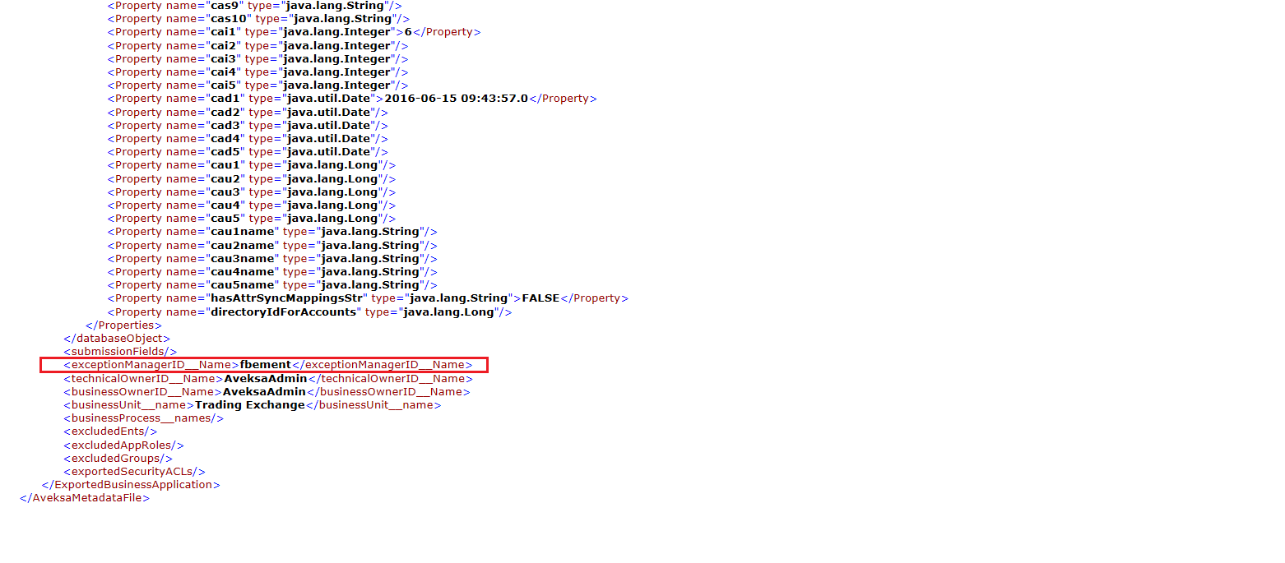Select the closing Properties tag
1285x563 pixels.
tap(123, 325)
